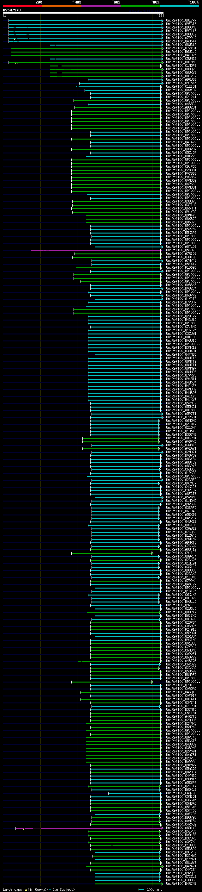
Task: Select the UniRef100_C7JBM5 label
Action: click(x=181, y=327)
